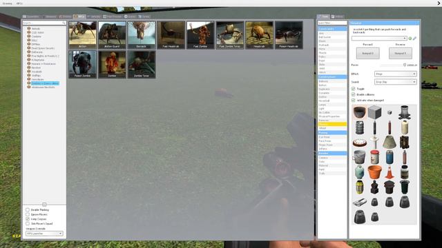Viewport: 442px width, 248px height.
Task: Select the cream propane canister model
Action: coord(405,127)
